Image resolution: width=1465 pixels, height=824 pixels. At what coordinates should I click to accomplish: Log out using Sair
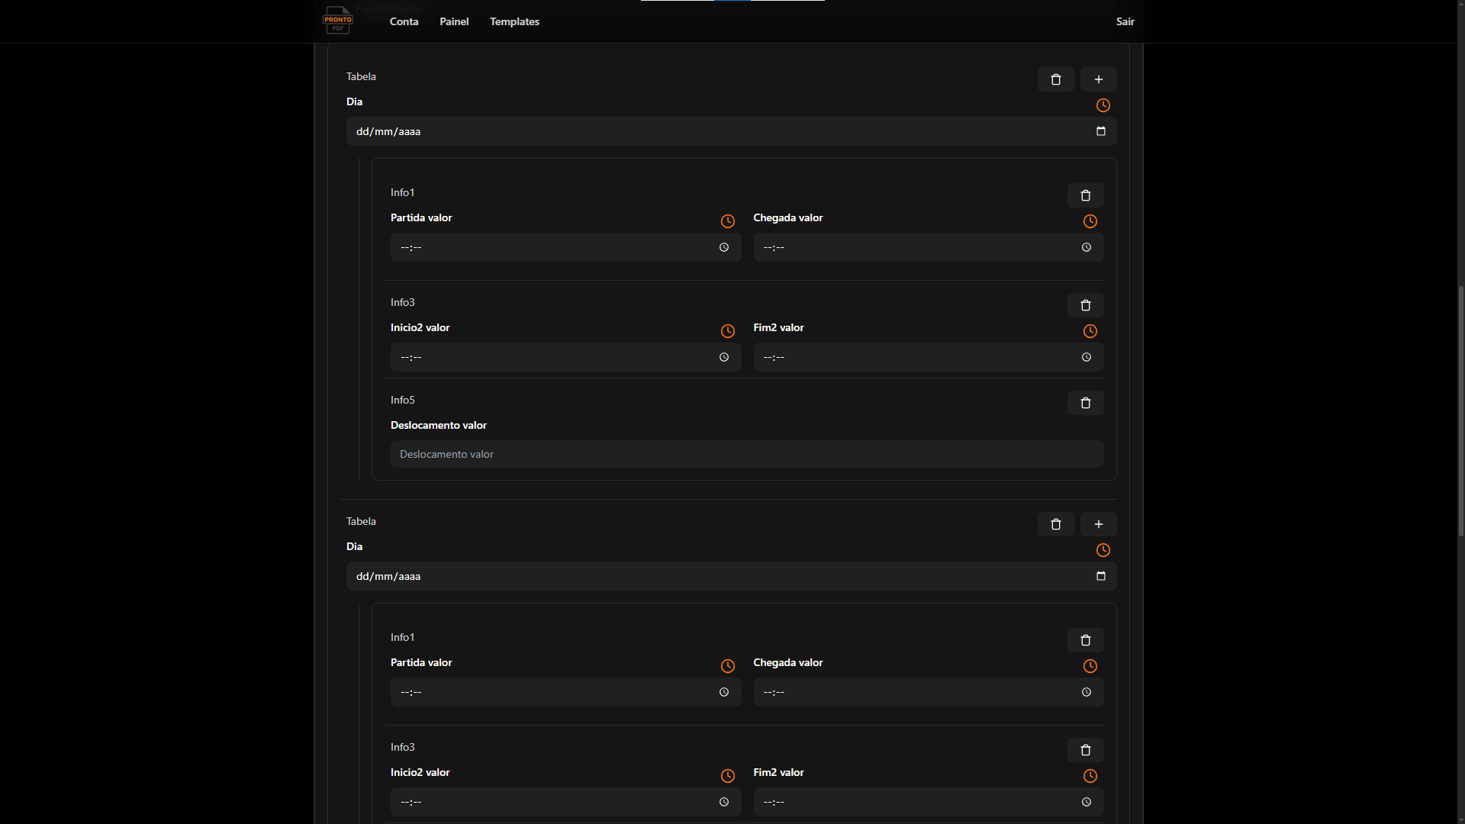click(x=1125, y=21)
